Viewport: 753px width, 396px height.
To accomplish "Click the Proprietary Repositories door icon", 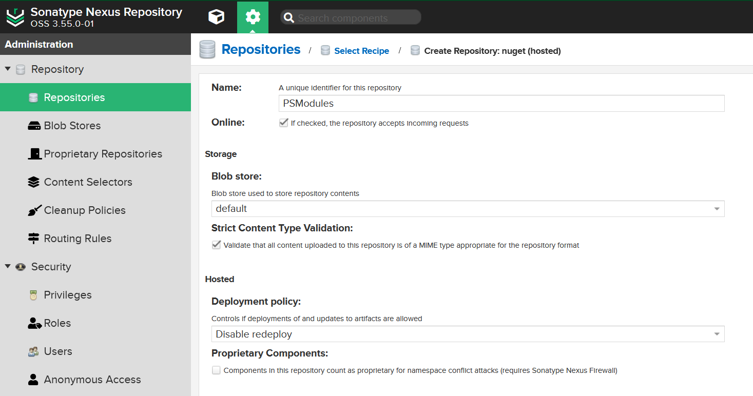I will point(34,154).
